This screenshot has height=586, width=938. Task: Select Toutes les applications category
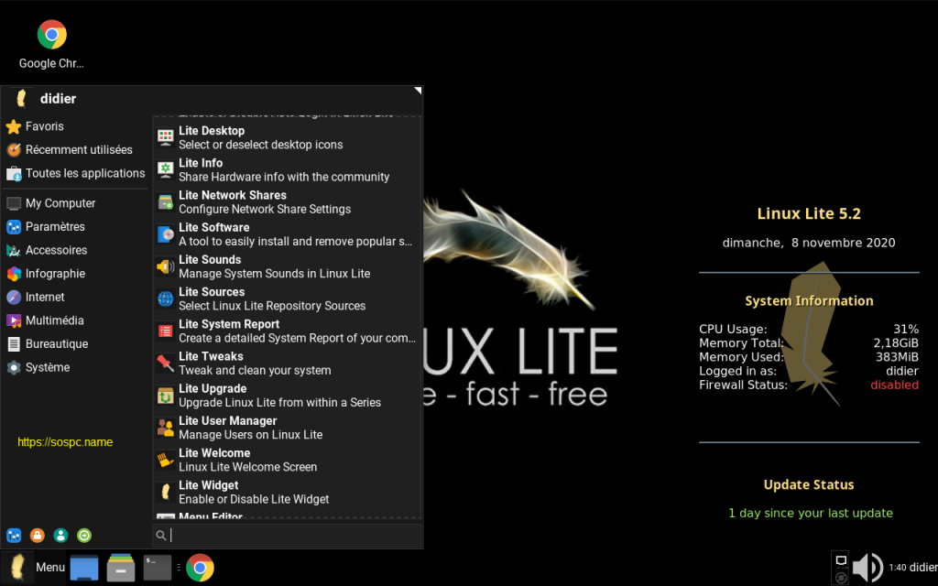(75, 173)
